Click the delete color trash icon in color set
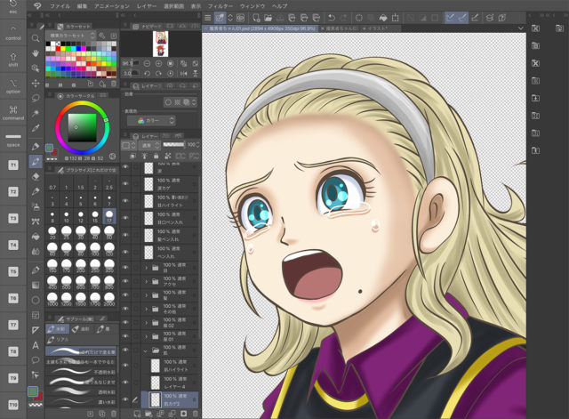This screenshot has width=569, height=419. [114, 84]
